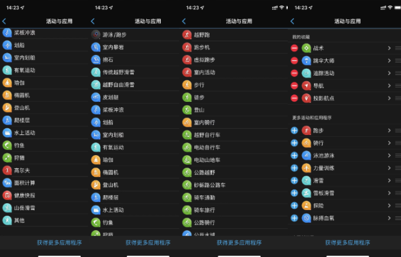Tap the 战术 tactical icon in favorites
The height and width of the screenshot is (257, 401).
pos(306,48)
